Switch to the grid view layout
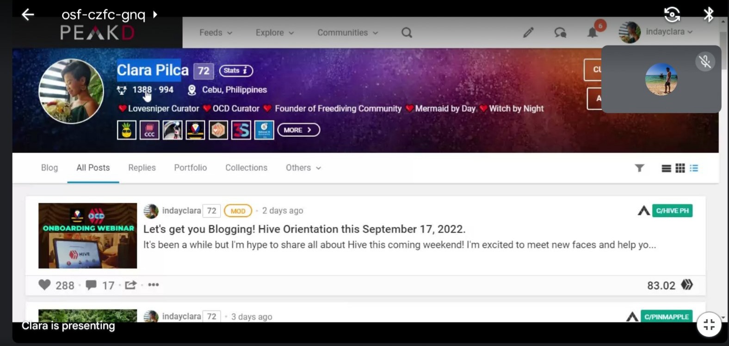The image size is (729, 346). (x=680, y=168)
